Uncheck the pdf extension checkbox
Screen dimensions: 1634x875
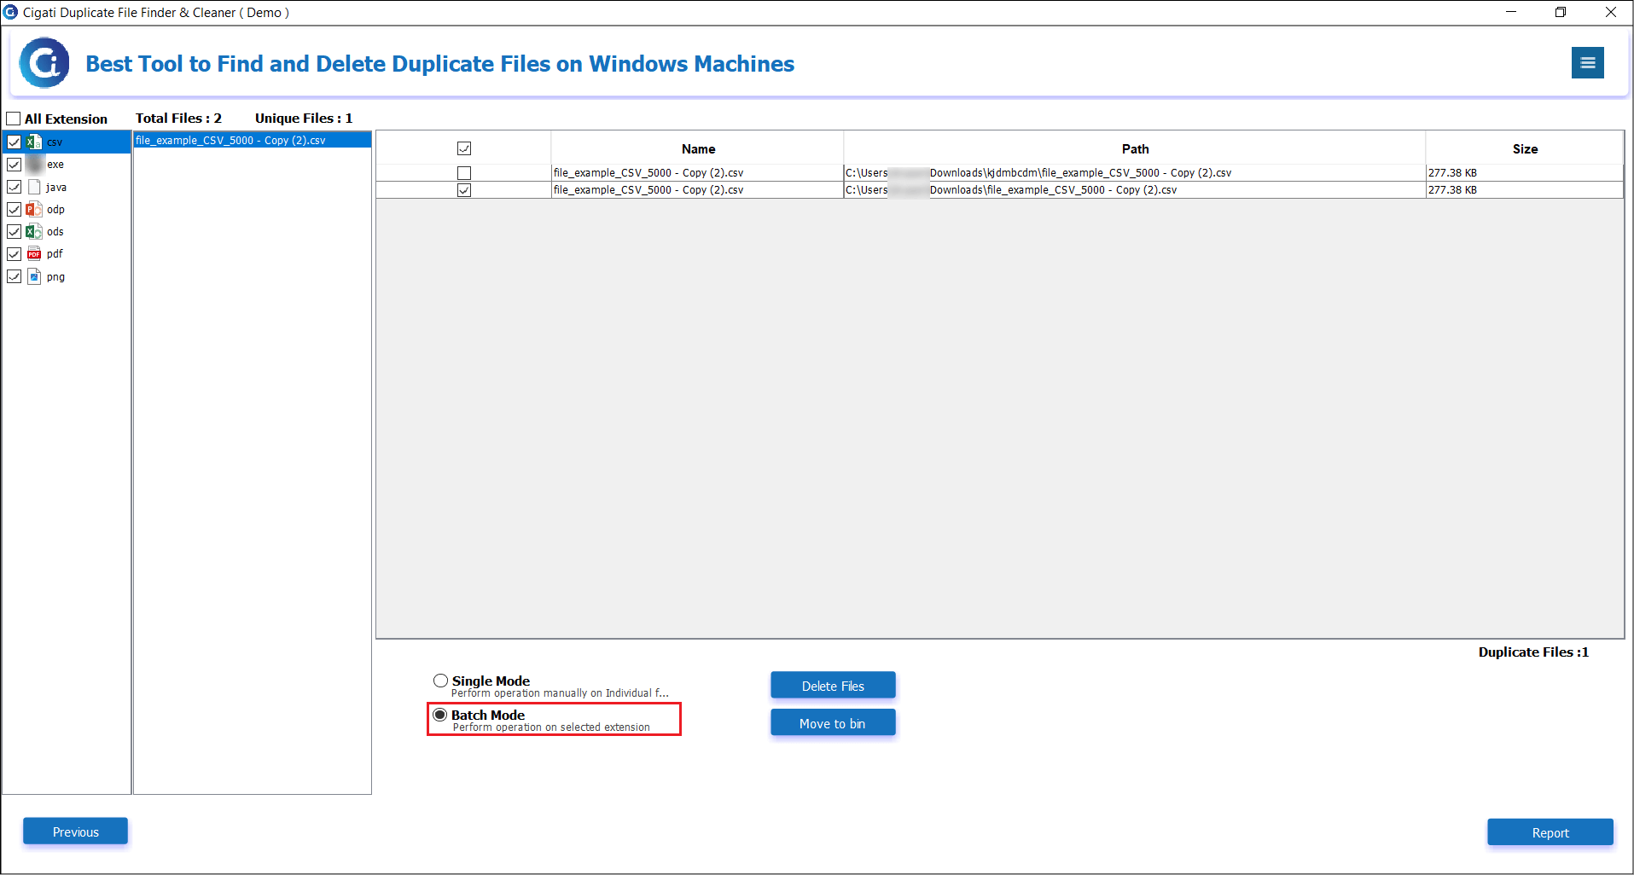point(14,253)
